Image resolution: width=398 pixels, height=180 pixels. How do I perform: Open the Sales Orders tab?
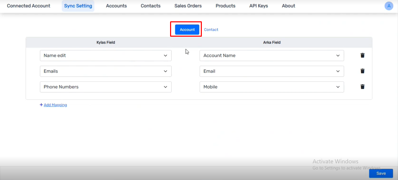pyautogui.click(x=188, y=6)
